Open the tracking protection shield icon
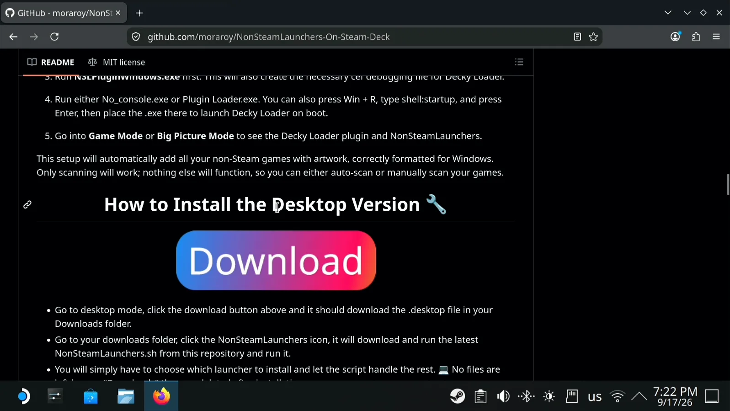730x411 pixels. [136, 37]
